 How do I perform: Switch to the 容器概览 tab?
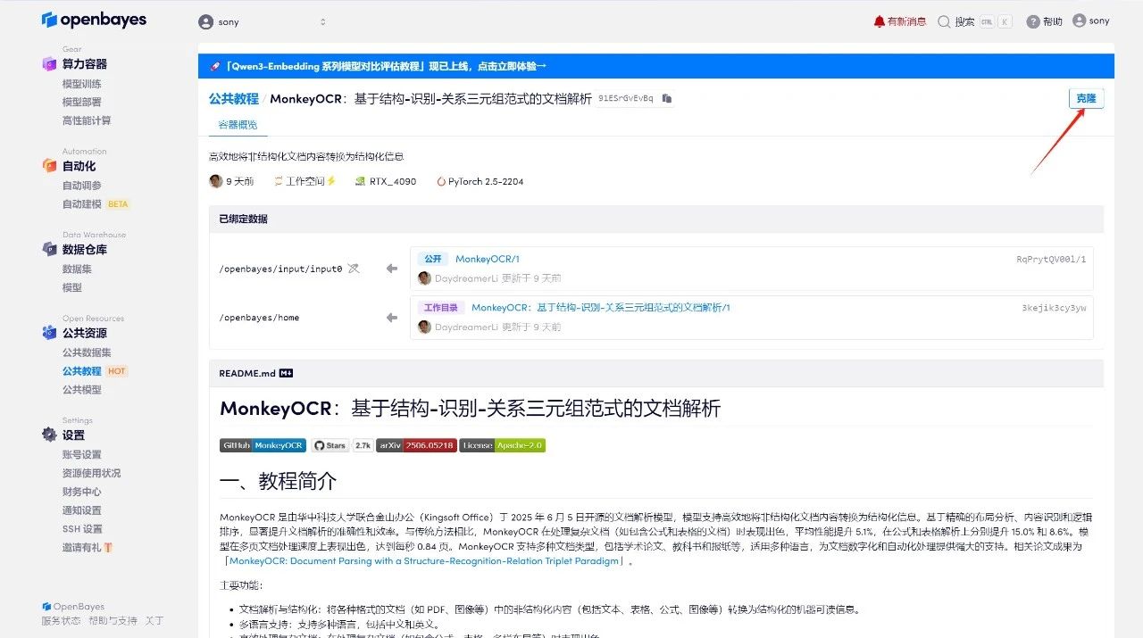point(238,125)
